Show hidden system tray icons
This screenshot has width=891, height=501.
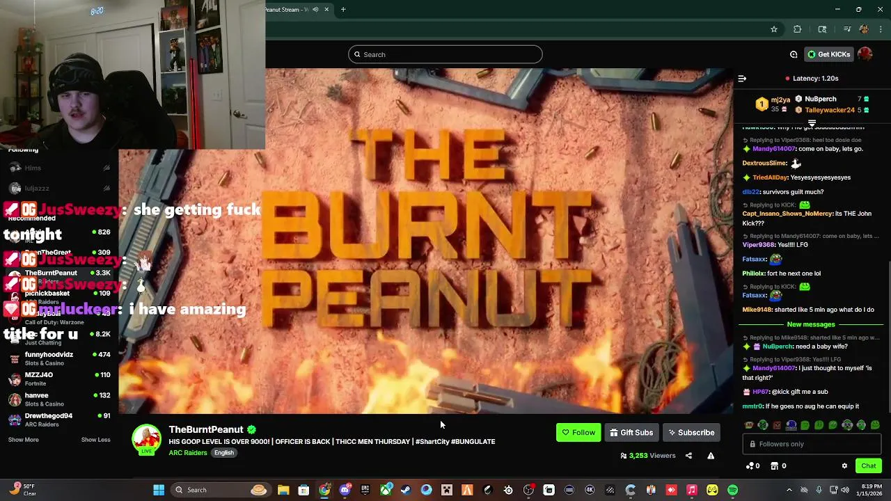[x=789, y=490]
